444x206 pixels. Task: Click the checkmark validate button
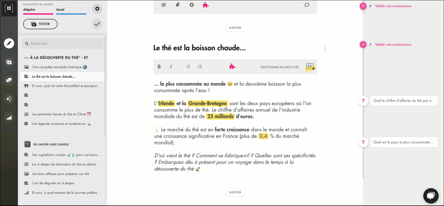[x=97, y=24]
